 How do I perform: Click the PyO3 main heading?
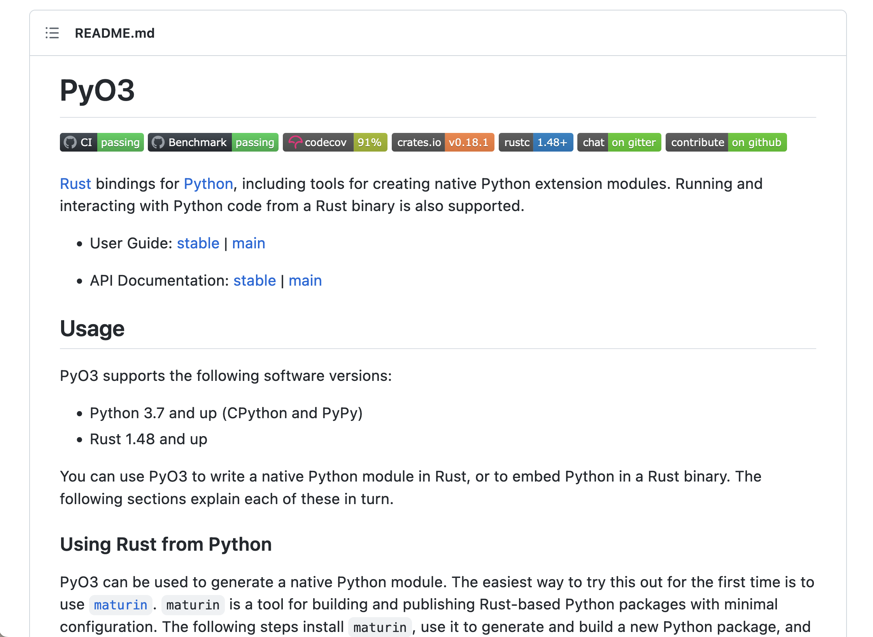97,90
